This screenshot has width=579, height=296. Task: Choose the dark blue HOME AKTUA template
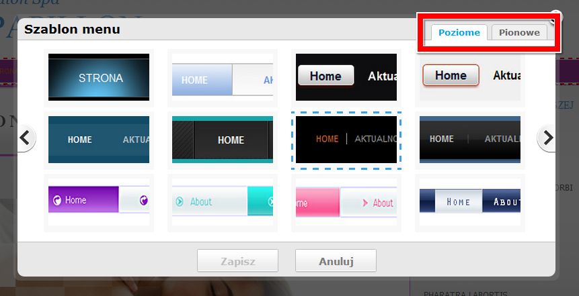[99, 140]
